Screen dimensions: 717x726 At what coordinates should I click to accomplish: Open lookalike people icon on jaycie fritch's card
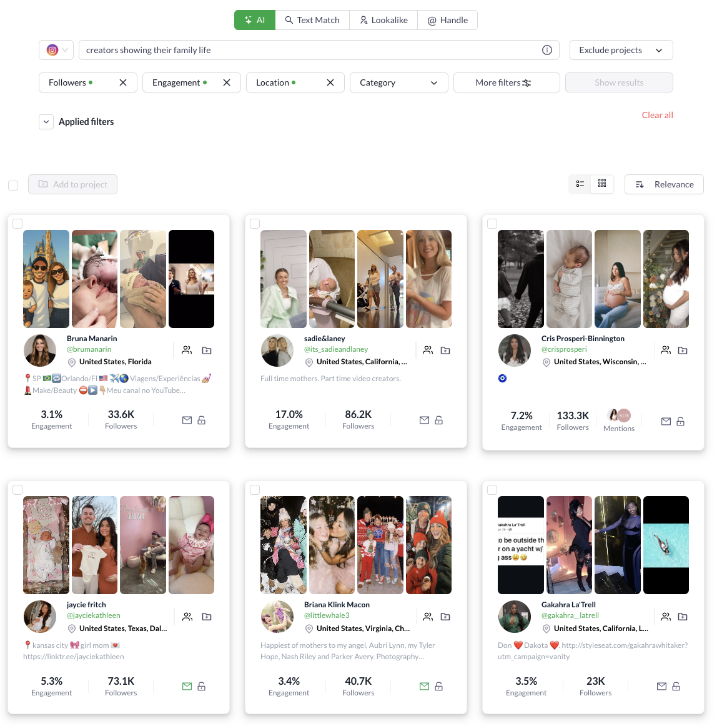[187, 617]
